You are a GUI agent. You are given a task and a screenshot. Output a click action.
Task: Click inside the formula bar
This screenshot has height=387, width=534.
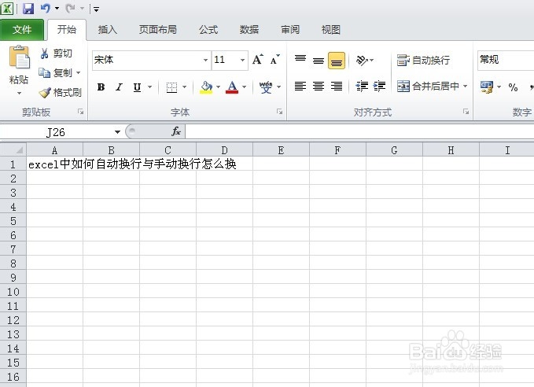point(359,131)
